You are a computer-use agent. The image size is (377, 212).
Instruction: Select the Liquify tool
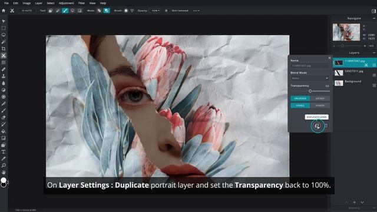pyautogui.click(x=4, y=62)
